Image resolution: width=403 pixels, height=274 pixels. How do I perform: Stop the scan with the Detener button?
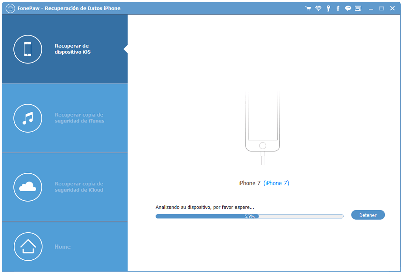(368, 215)
